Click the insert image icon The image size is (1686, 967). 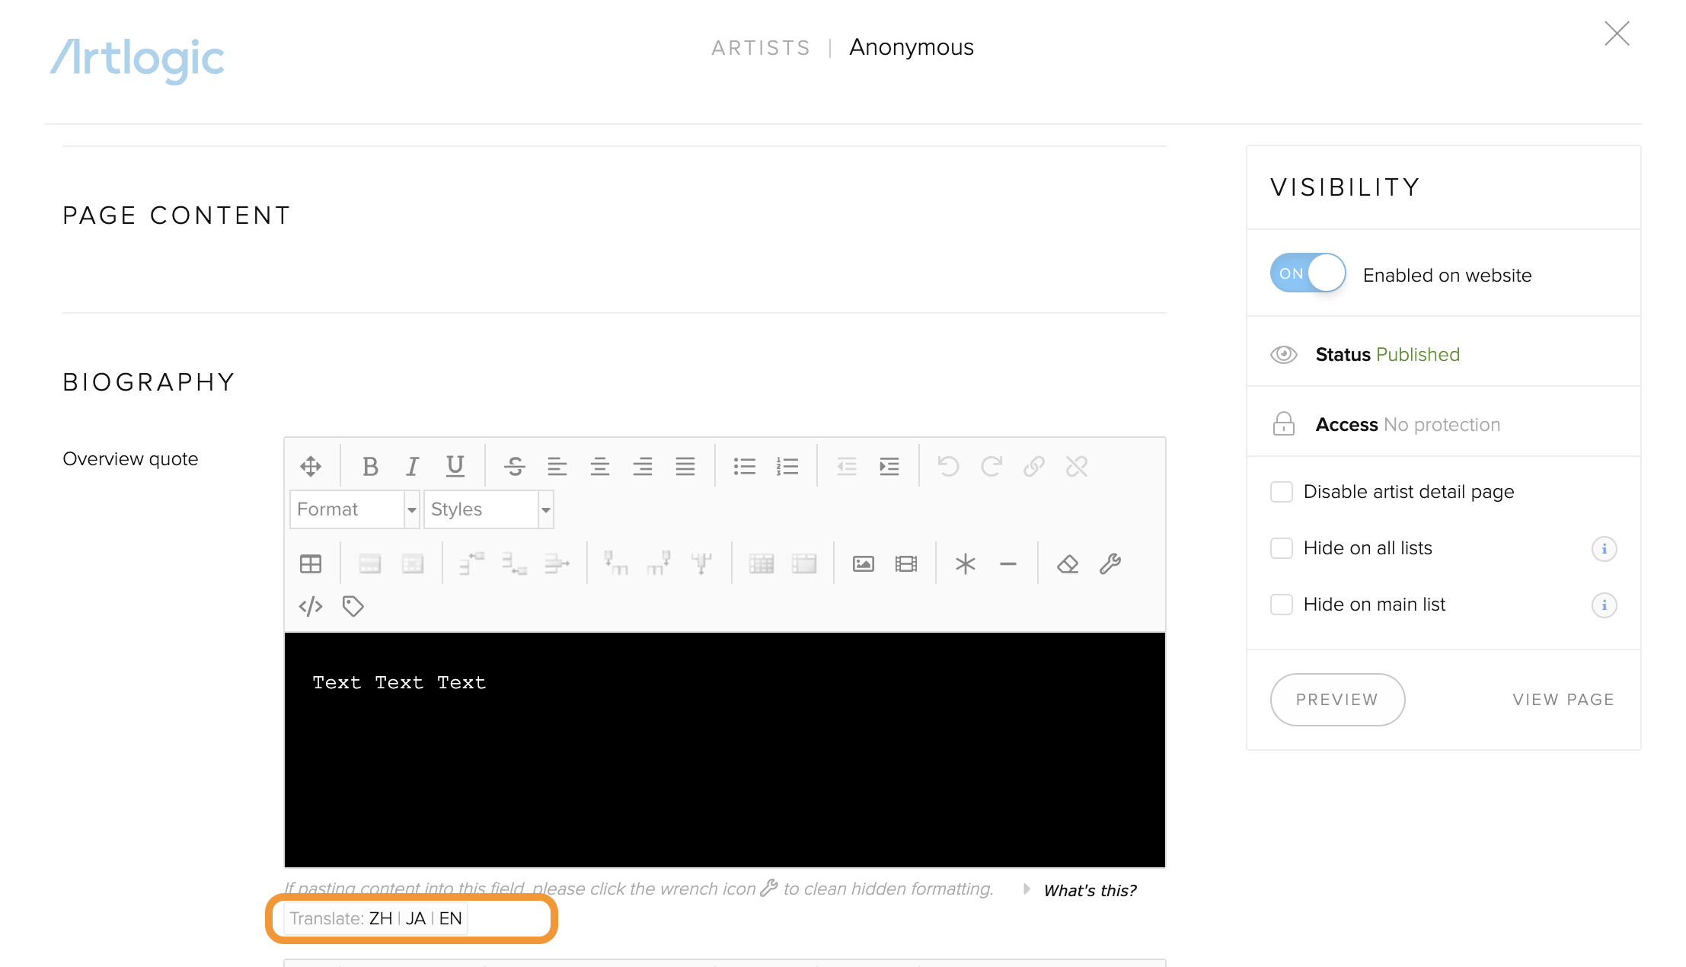[863, 563]
